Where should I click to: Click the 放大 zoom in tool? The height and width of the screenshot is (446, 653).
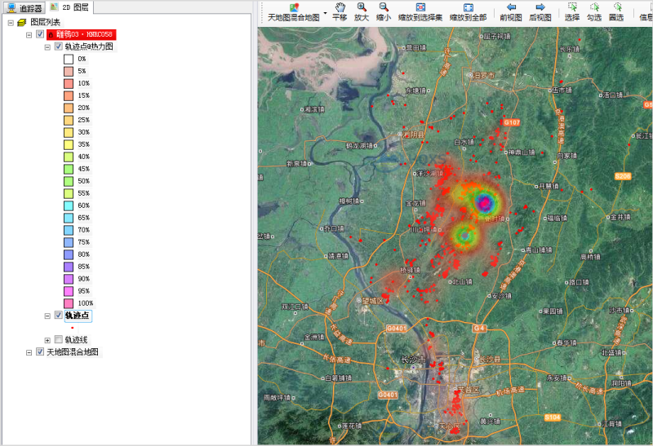click(x=362, y=11)
